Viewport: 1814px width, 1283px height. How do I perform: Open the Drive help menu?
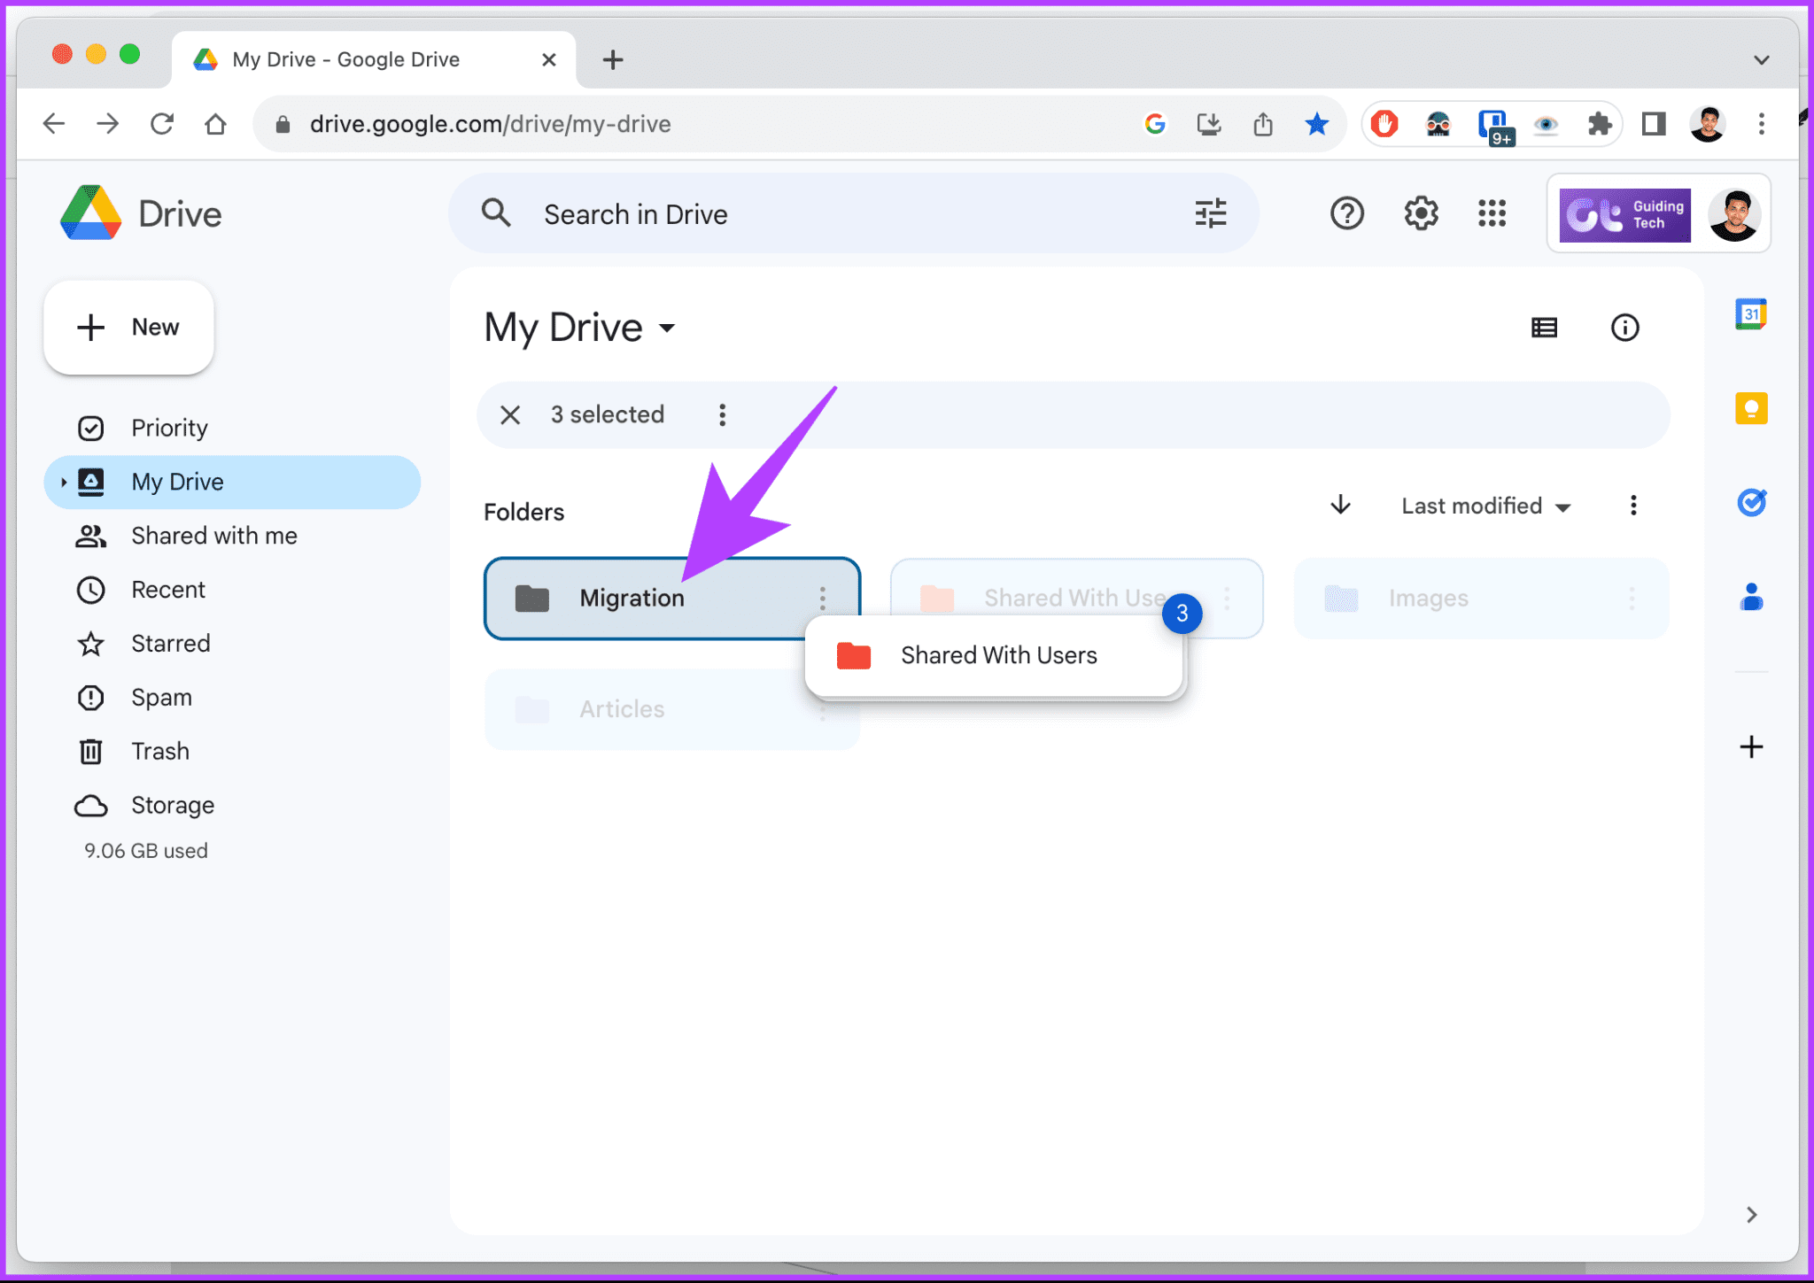point(1346,213)
